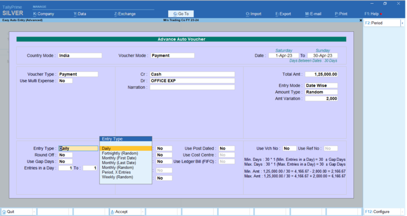Click the A: Accept button
This screenshot has height=216, width=407.
(126, 212)
